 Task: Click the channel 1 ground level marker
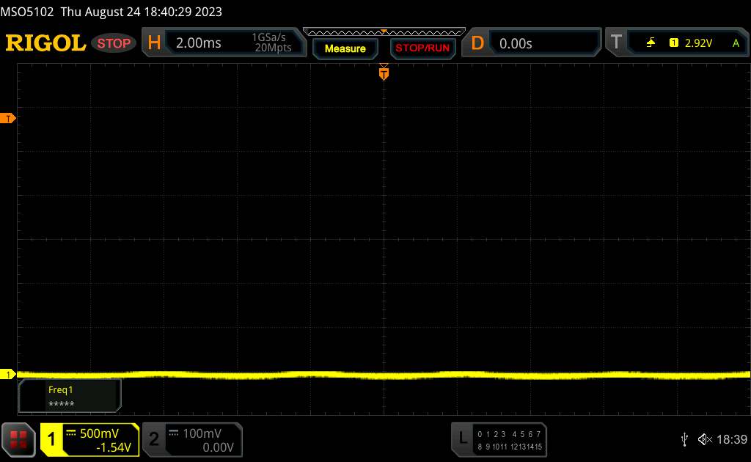(7, 375)
